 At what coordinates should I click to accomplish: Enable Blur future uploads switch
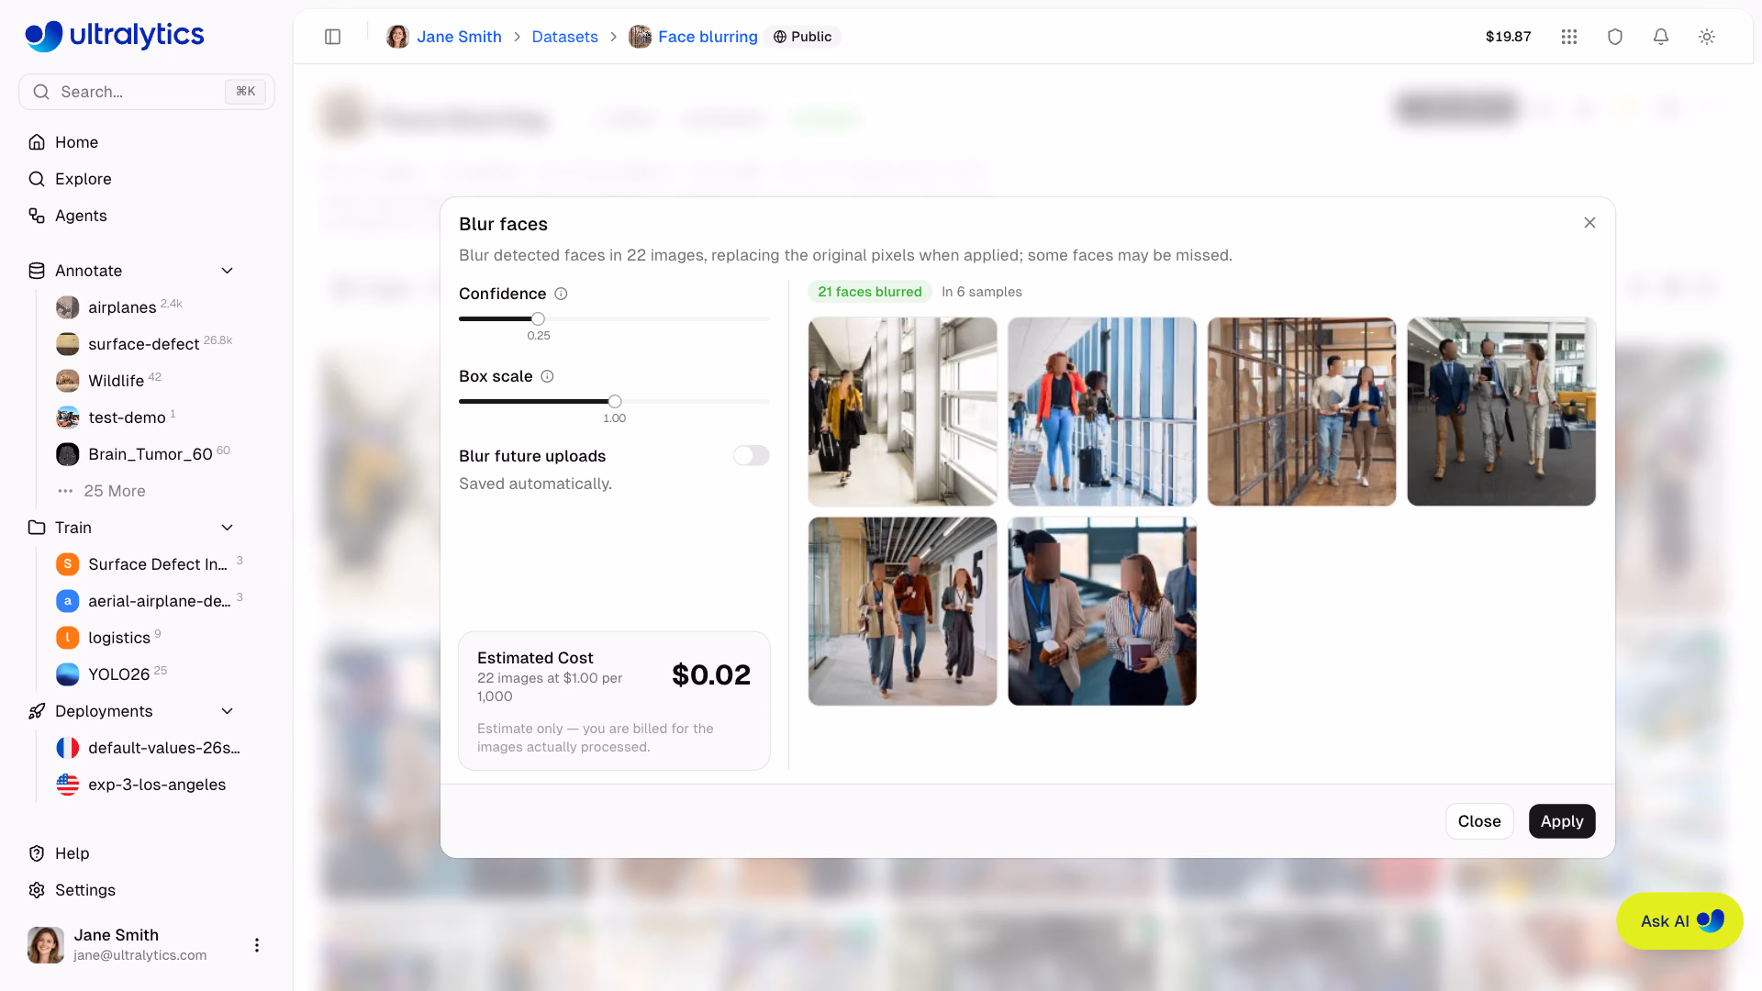tap(751, 456)
